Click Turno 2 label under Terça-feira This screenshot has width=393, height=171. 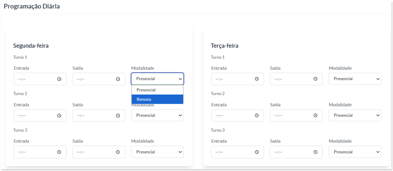point(218,94)
